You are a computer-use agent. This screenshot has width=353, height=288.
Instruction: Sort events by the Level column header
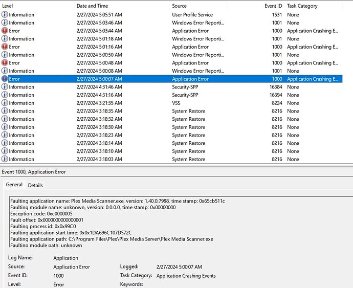point(8,6)
